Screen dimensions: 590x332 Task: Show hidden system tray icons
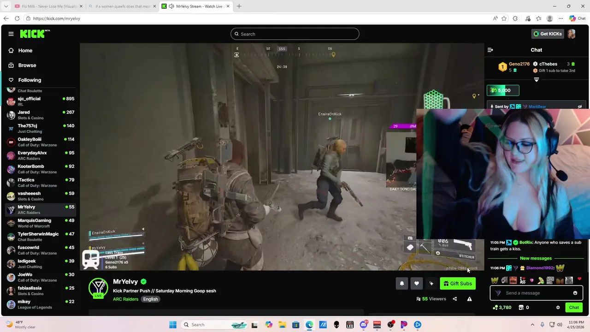point(532,325)
